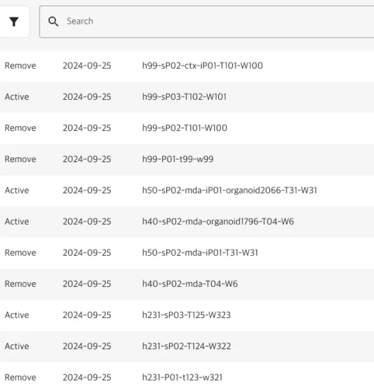The image size is (374, 388).
Task: Select the h50-sP02-mda-iP01-T31-W31 name
Action: click(x=200, y=253)
